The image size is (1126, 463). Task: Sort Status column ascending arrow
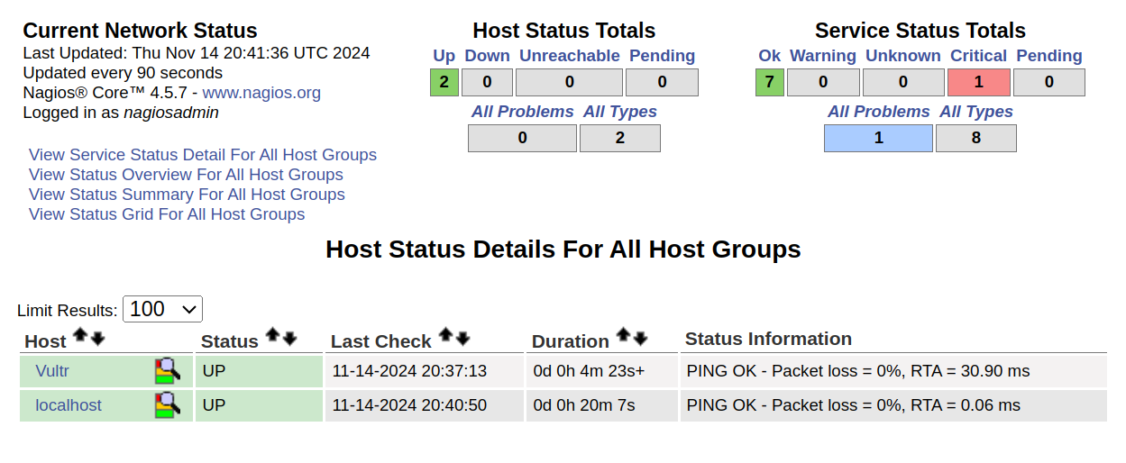pos(272,336)
